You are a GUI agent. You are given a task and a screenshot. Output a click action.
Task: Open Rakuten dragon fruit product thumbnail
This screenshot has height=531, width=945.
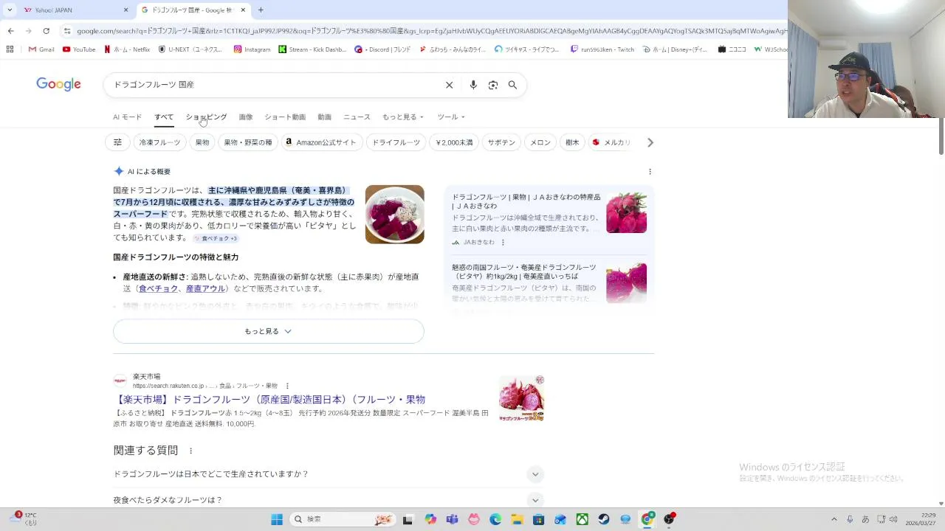pos(521,398)
